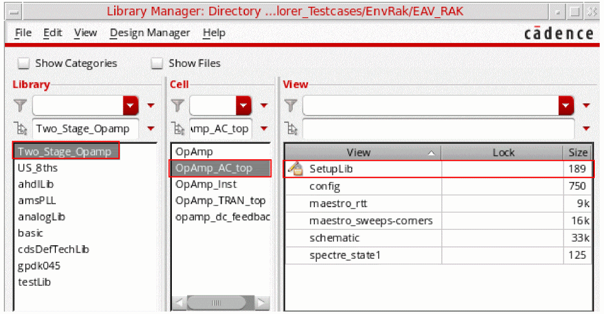
Task: Expand the View filter red dropdown
Action: pyautogui.click(x=566, y=105)
